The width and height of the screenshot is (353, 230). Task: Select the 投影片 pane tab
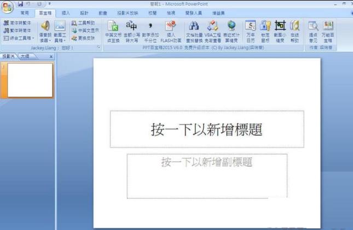(9, 56)
